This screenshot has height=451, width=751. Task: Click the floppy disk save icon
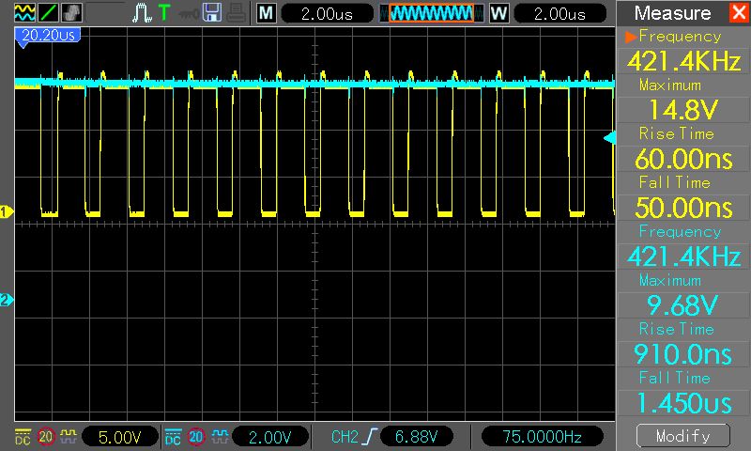click(212, 12)
